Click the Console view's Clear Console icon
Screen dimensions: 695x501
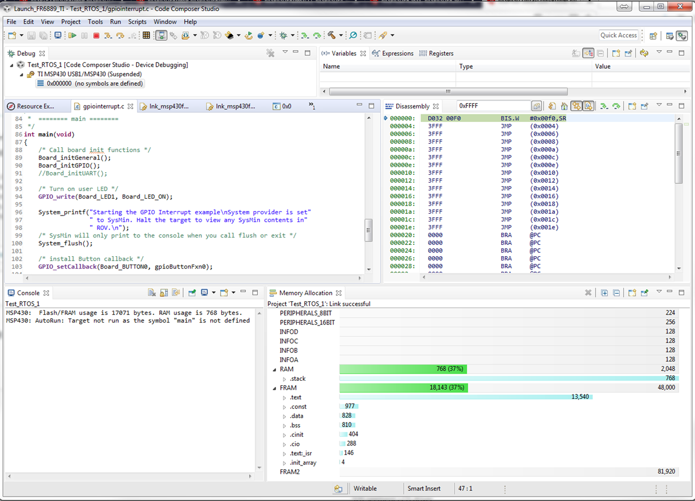click(152, 293)
